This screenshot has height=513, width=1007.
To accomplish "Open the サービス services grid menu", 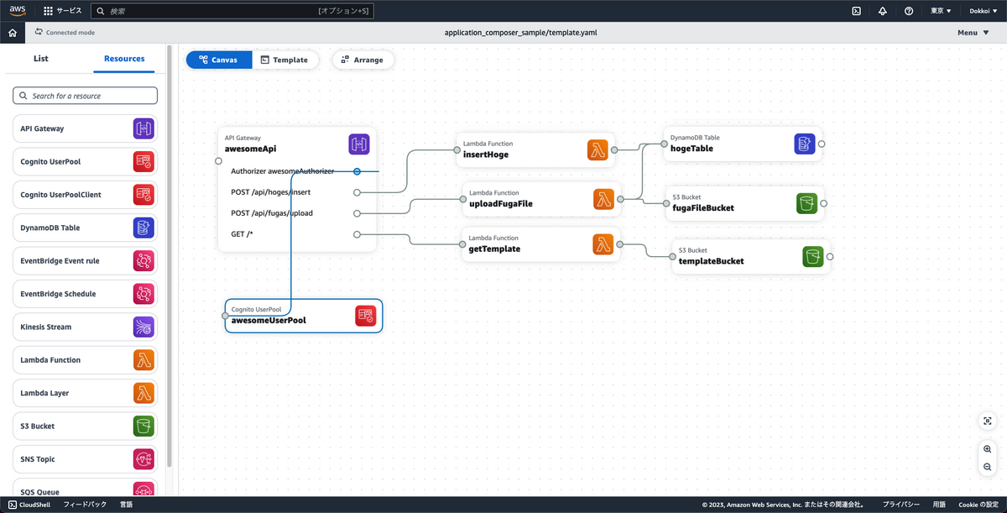I will point(63,11).
